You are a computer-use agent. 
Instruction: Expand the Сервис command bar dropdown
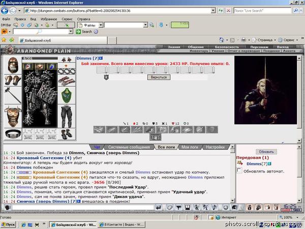tap(297, 40)
